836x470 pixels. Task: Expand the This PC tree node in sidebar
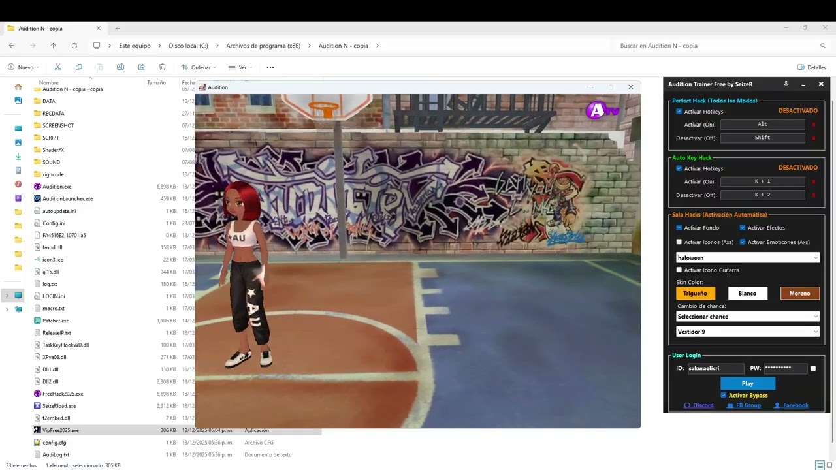pyautogui.click(x=7, y=296)
